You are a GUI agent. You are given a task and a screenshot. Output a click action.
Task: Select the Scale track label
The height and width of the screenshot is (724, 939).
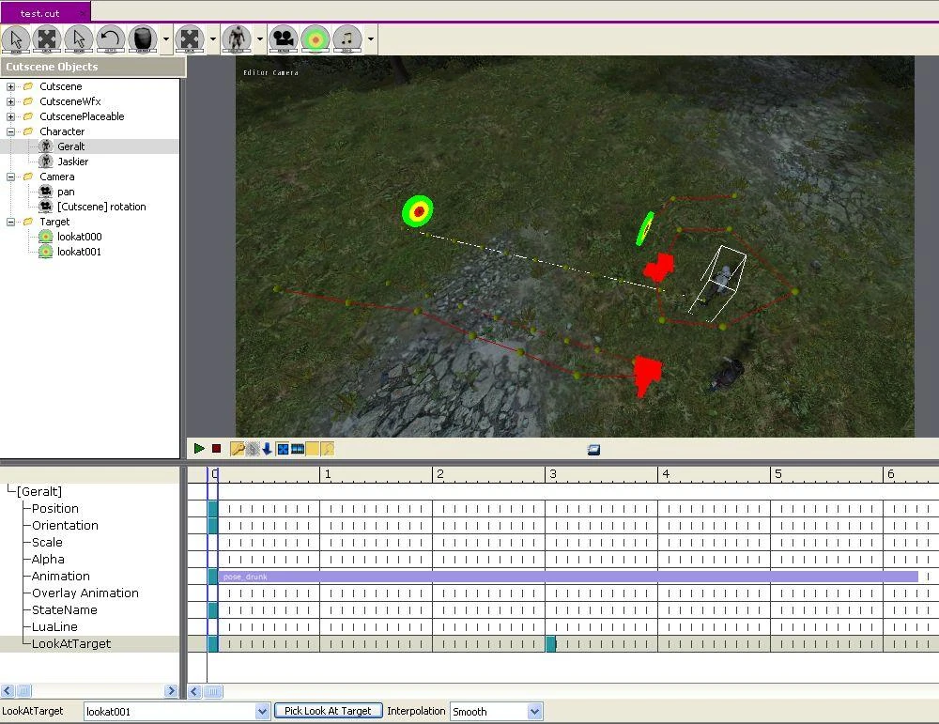47,542
